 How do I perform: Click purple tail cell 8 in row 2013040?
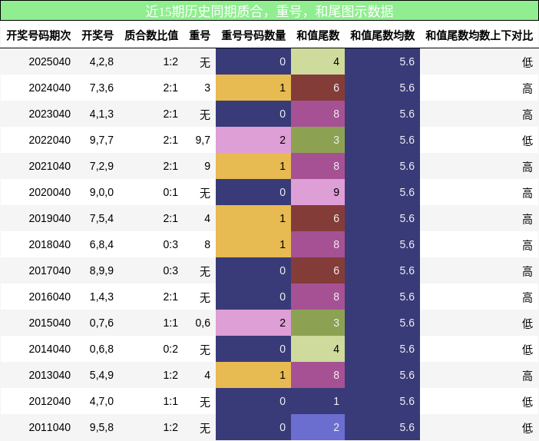[318, 375]
